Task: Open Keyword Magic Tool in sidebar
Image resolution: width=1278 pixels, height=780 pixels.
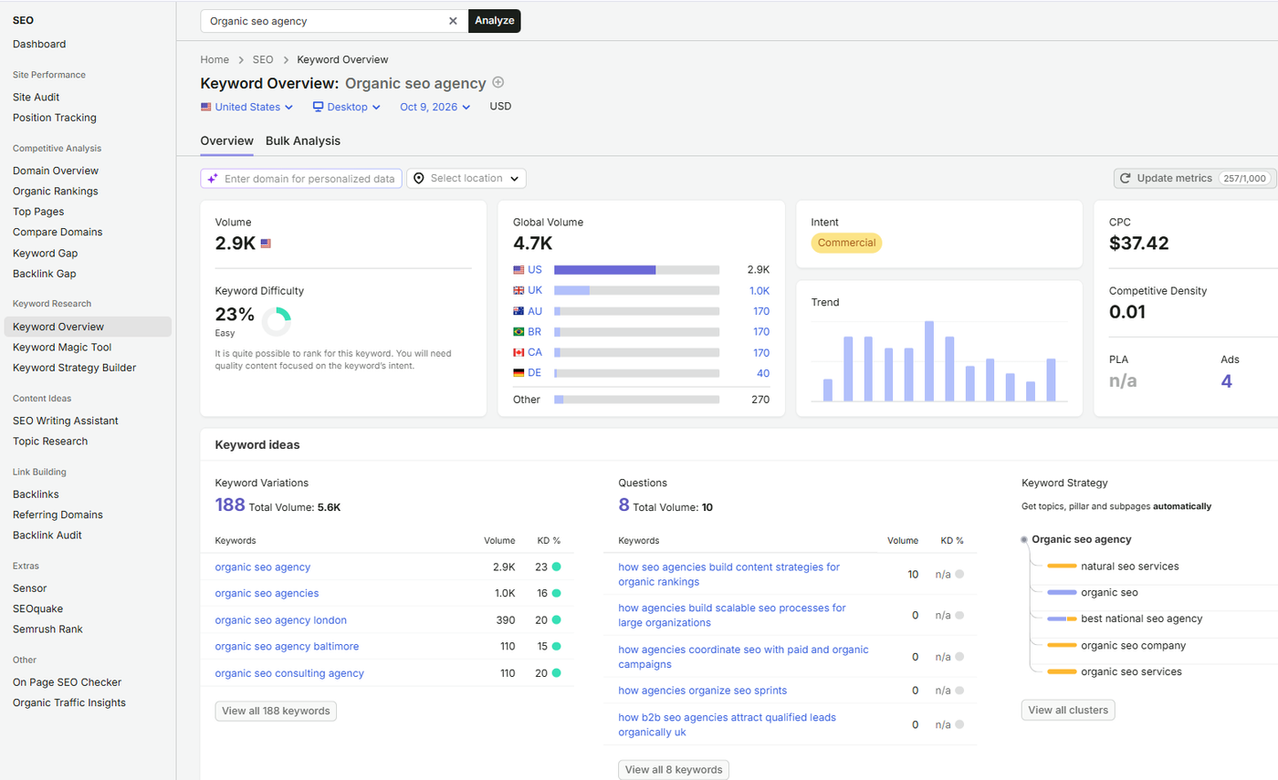Action: (62, 348)
